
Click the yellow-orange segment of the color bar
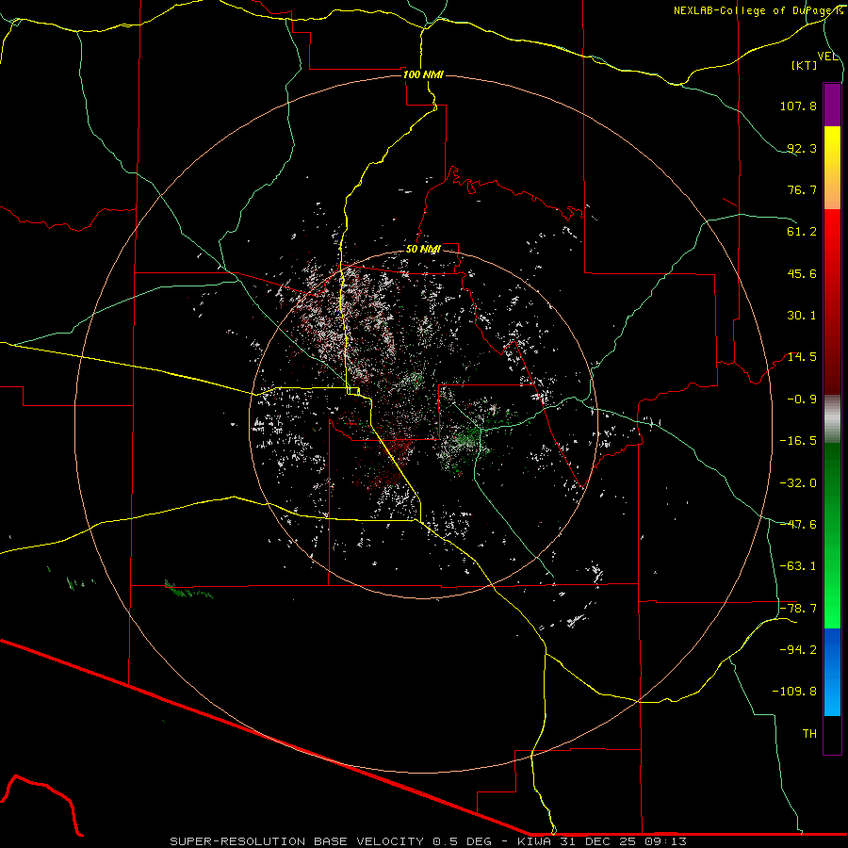coord(832,168)
